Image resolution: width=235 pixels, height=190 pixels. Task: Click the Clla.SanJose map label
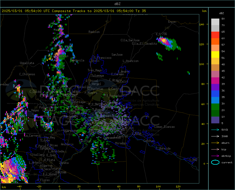(130, 40)
